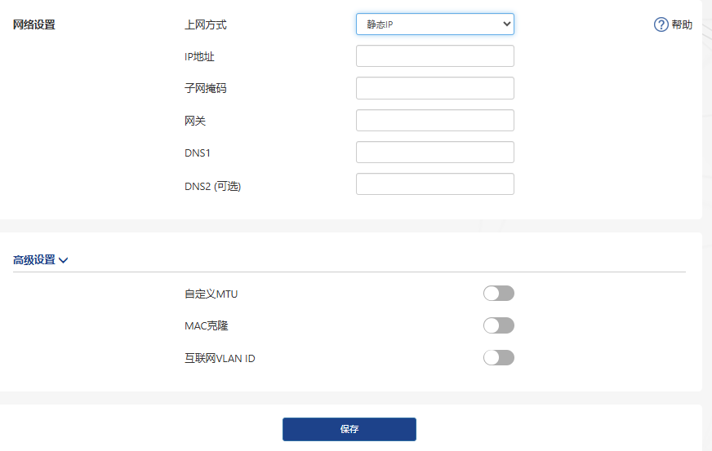Select the MAC克隆 label text
This screenshot has width=712, height=451.
(206, 325)
